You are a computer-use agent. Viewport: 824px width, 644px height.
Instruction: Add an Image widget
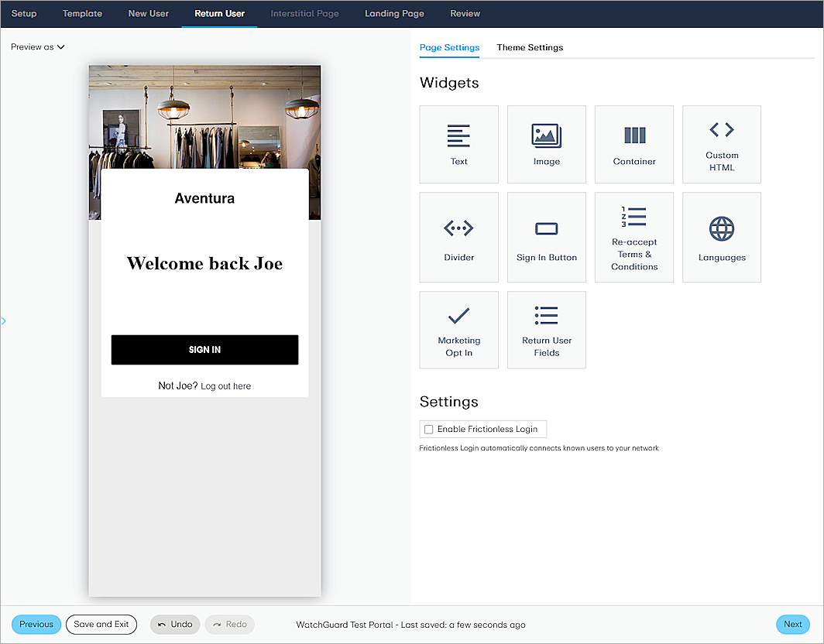click(x=546, y=144)
